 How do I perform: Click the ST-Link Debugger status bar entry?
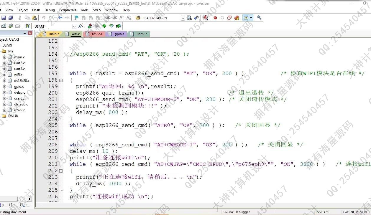(236, 212)
